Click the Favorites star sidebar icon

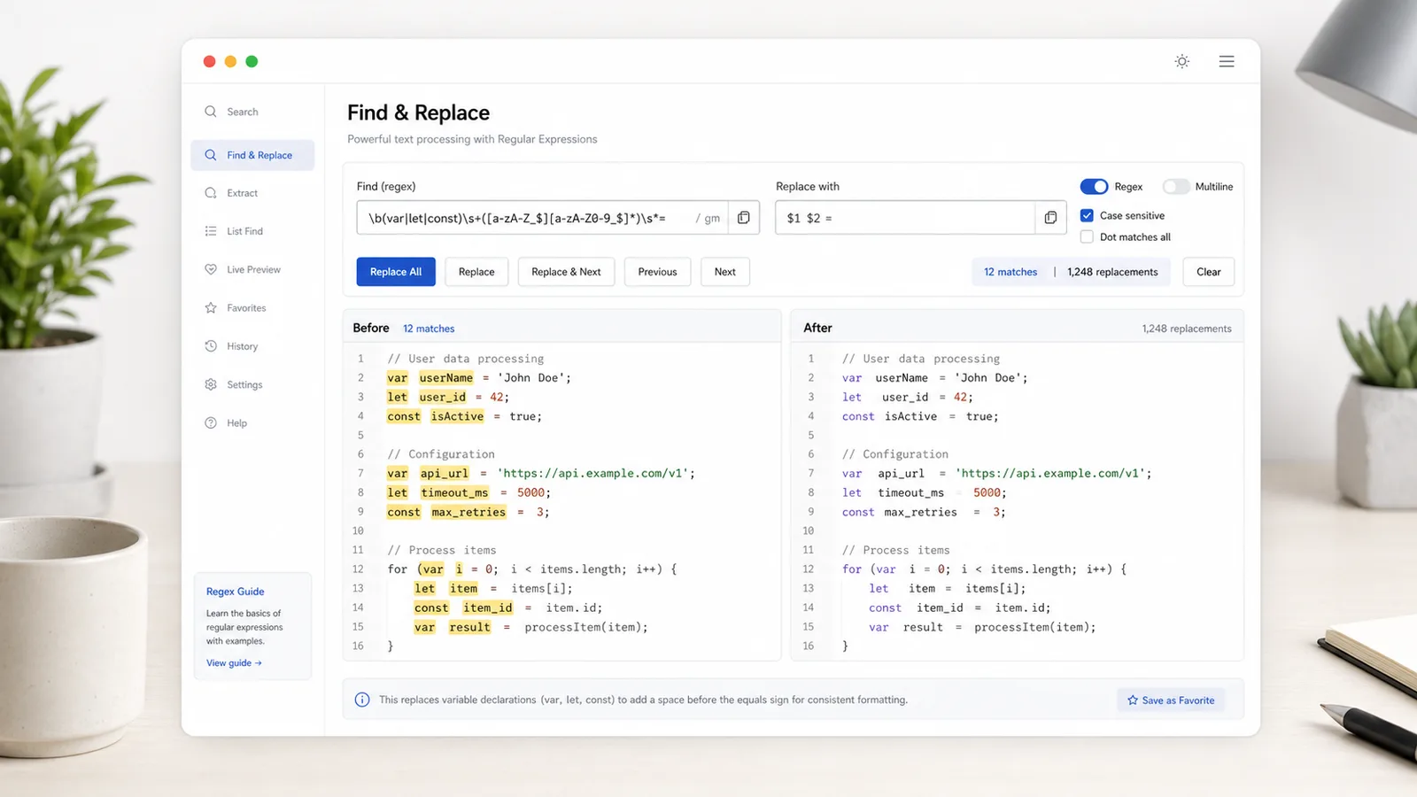point(211,308)
